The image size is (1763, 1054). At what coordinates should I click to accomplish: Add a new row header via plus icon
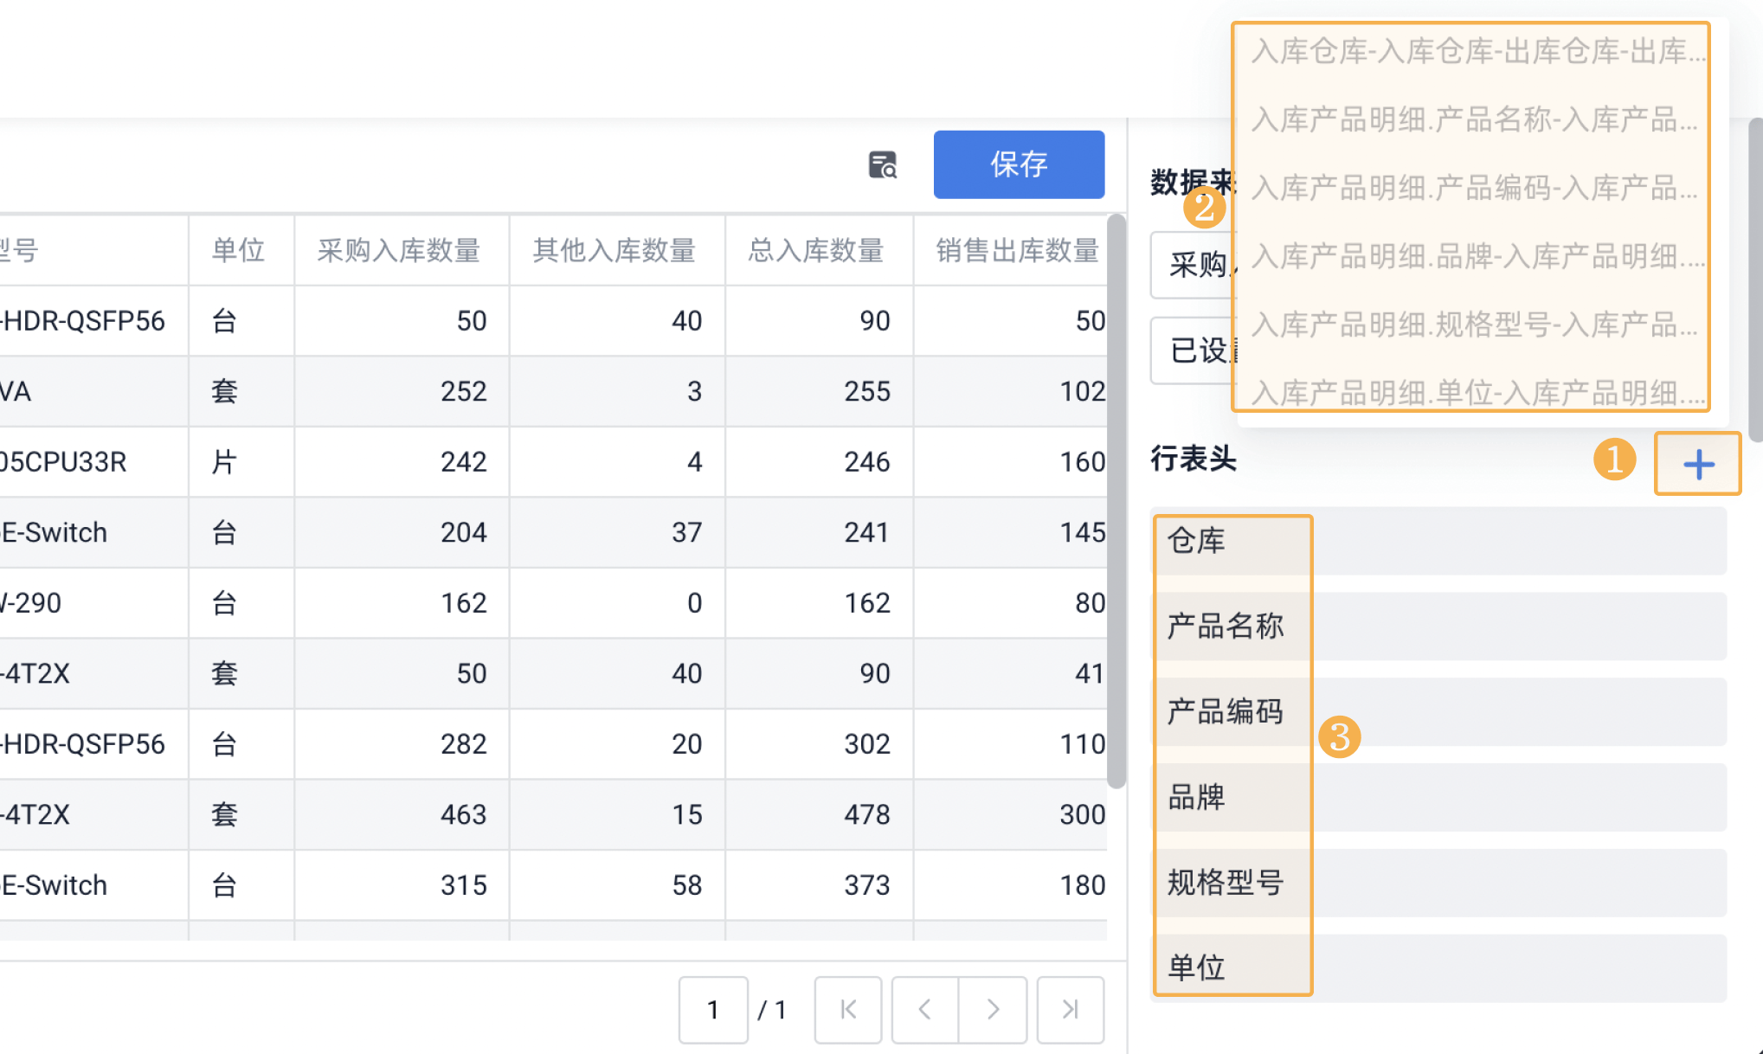point(1697,464)
